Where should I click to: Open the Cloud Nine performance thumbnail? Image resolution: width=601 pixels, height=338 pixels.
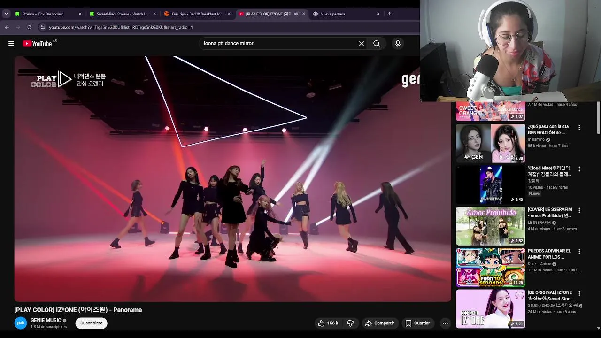click(x=490, y=184)
